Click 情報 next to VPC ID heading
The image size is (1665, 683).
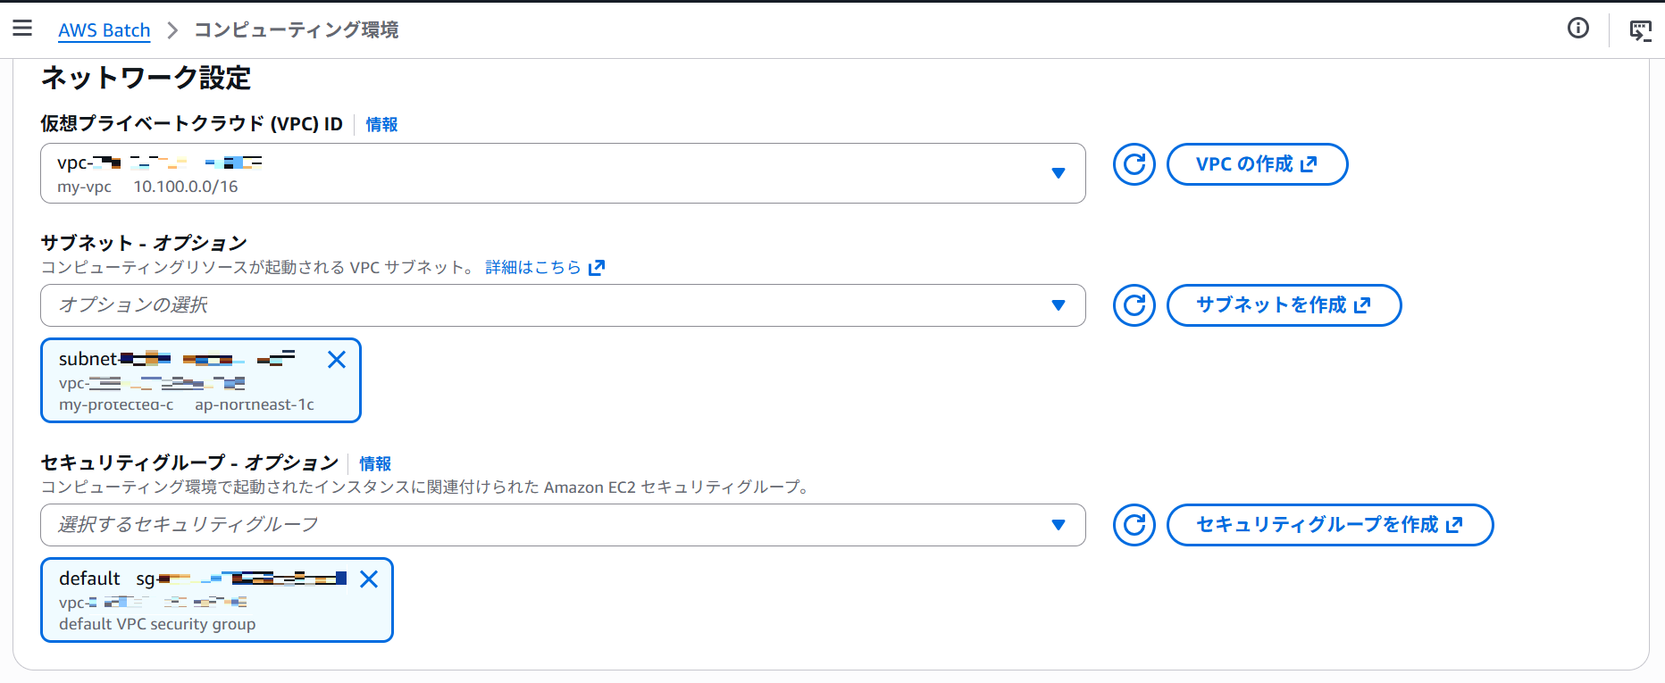click(381, 124)
